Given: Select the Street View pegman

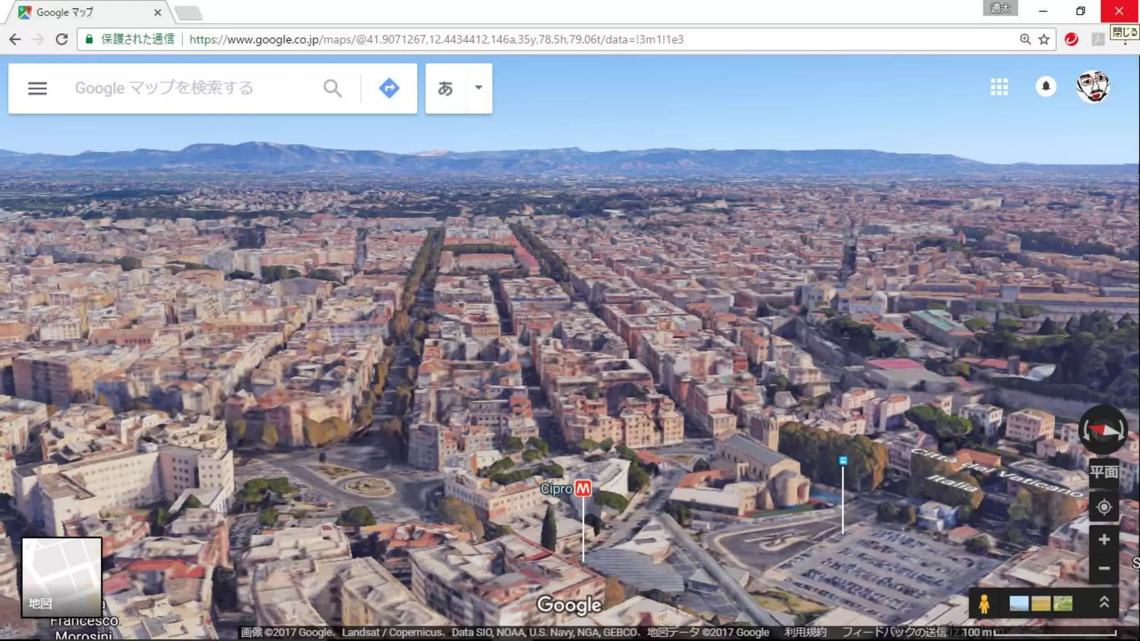Looking at the screenshot, I should (x=984, y=604).
